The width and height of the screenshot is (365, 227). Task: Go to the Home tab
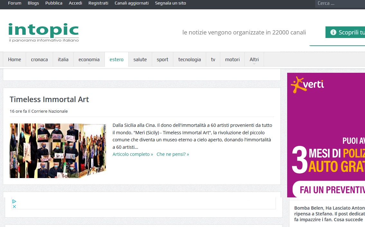pos(14,60)
